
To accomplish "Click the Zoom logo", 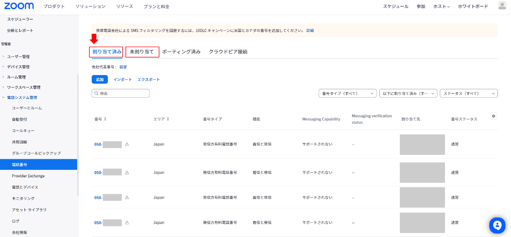I will (19, 6).
